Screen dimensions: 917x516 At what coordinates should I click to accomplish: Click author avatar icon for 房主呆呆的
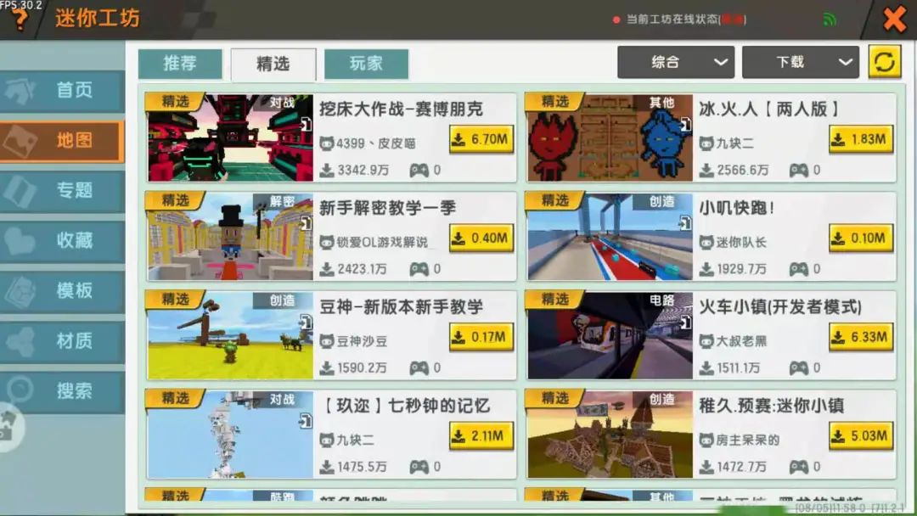[x=706, y=440]
